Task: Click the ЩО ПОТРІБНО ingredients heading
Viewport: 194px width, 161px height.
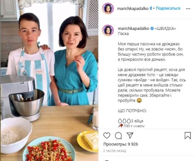Action: pyautogui.click(x=132, y=111)
